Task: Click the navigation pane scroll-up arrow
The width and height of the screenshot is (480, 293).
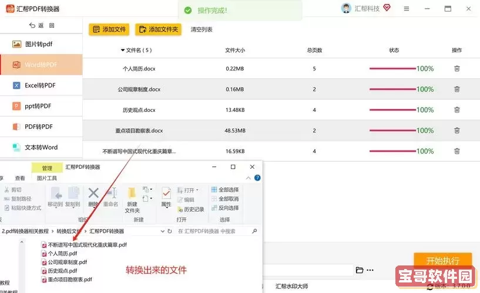Action: 22,243
